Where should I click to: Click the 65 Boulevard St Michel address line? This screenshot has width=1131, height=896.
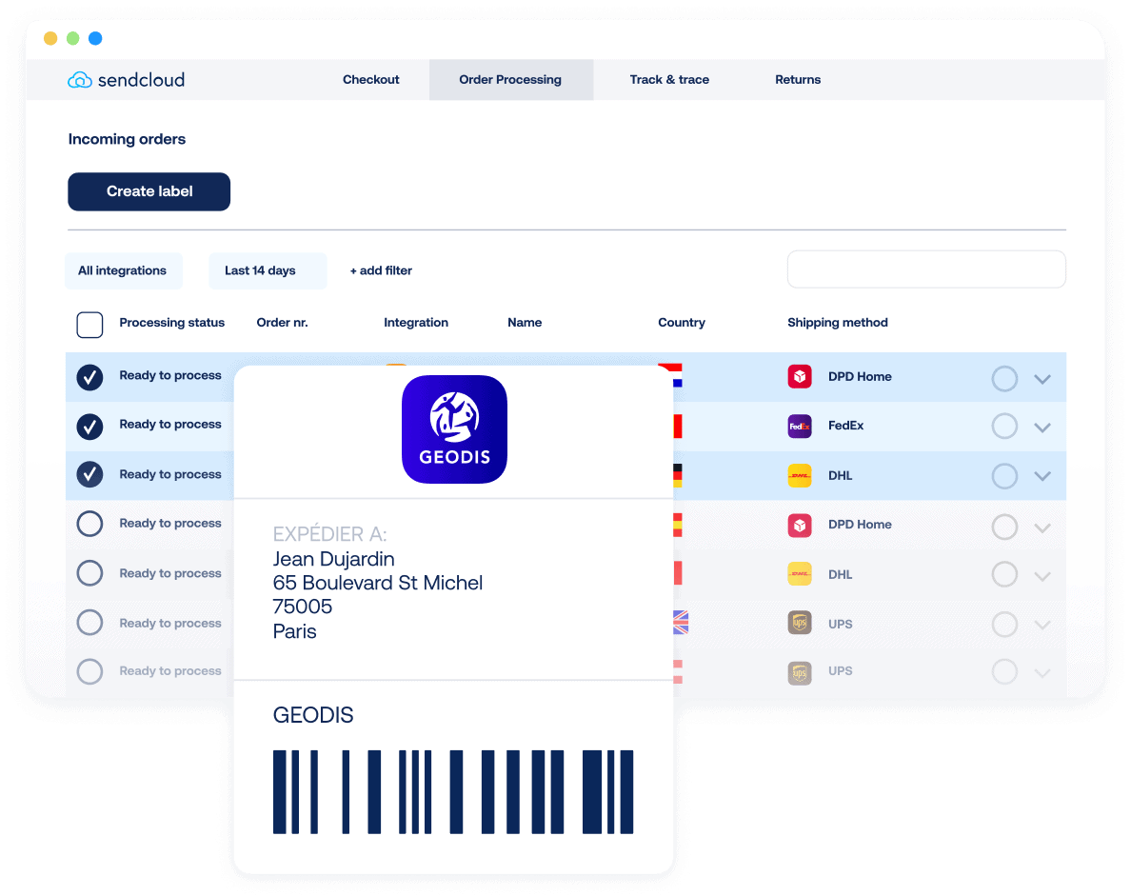[x=377, y=583]
